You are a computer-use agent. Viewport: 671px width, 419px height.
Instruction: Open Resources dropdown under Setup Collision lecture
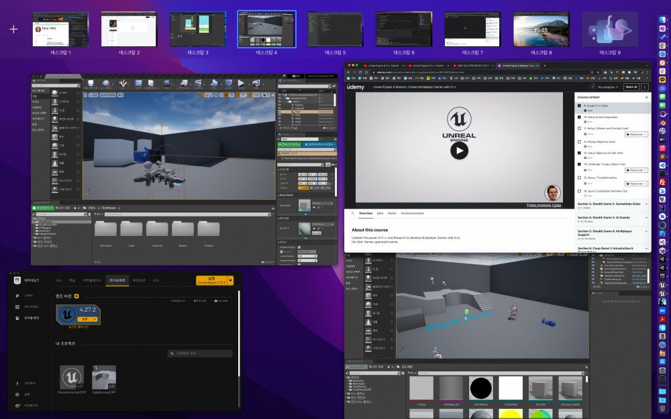tap(636, 134)
